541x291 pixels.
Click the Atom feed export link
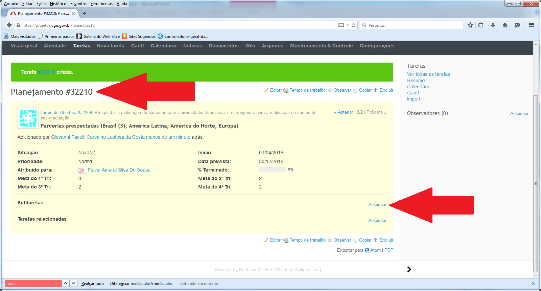[x=375, y=250]
